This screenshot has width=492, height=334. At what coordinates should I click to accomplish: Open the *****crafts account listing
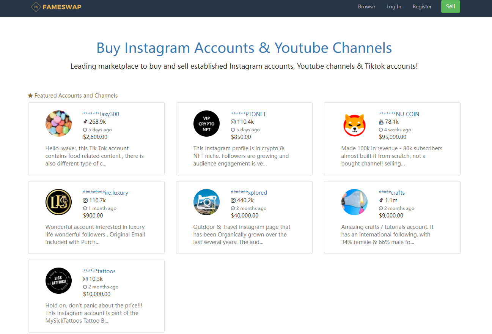click(x=392, y=192)
